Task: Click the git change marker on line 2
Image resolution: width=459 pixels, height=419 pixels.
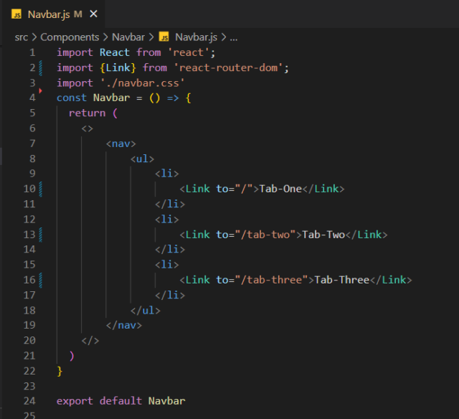Action: point(41,67)
